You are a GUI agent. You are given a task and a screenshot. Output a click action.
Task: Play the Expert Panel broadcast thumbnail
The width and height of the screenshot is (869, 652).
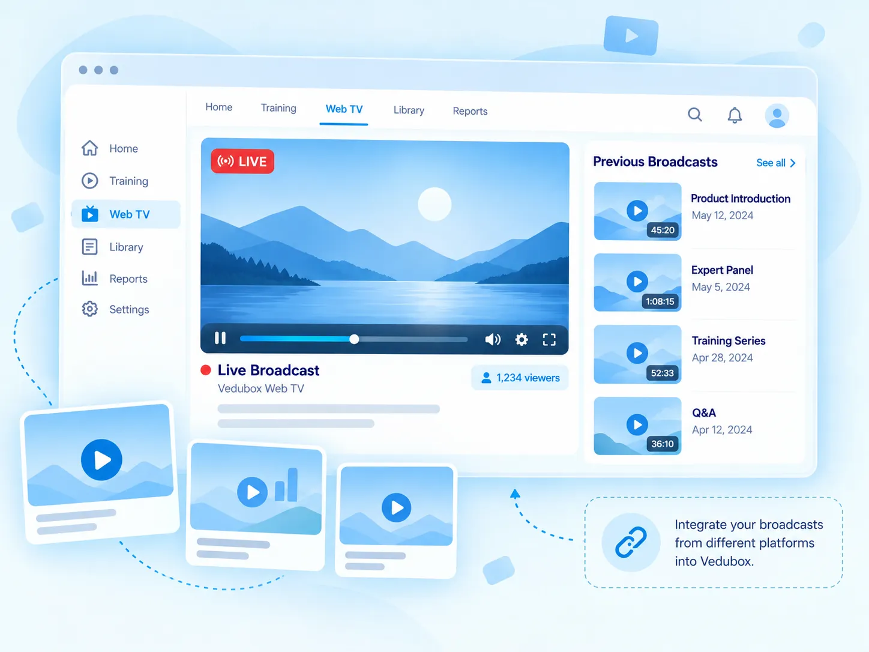pyautogui.click(x=637, y=282)
